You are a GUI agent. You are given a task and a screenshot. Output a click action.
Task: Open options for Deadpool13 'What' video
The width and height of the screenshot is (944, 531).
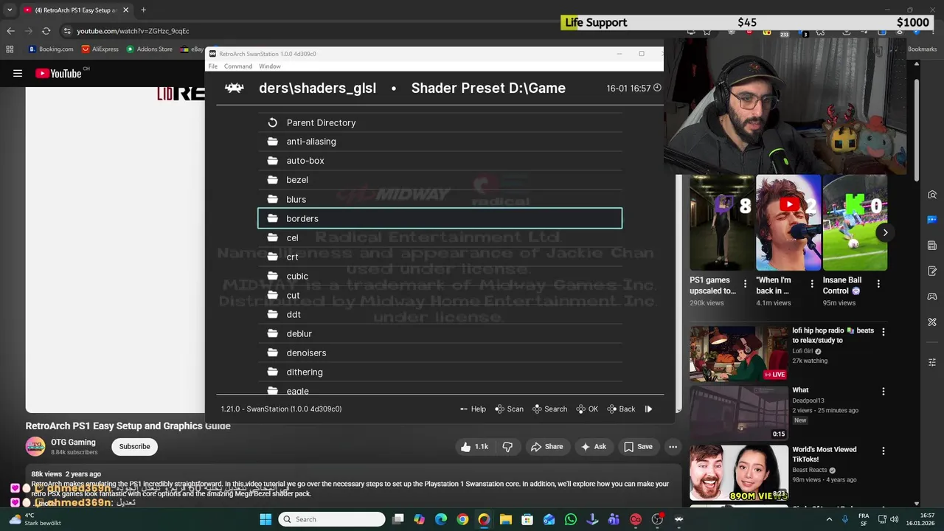[x=883, y=392]
